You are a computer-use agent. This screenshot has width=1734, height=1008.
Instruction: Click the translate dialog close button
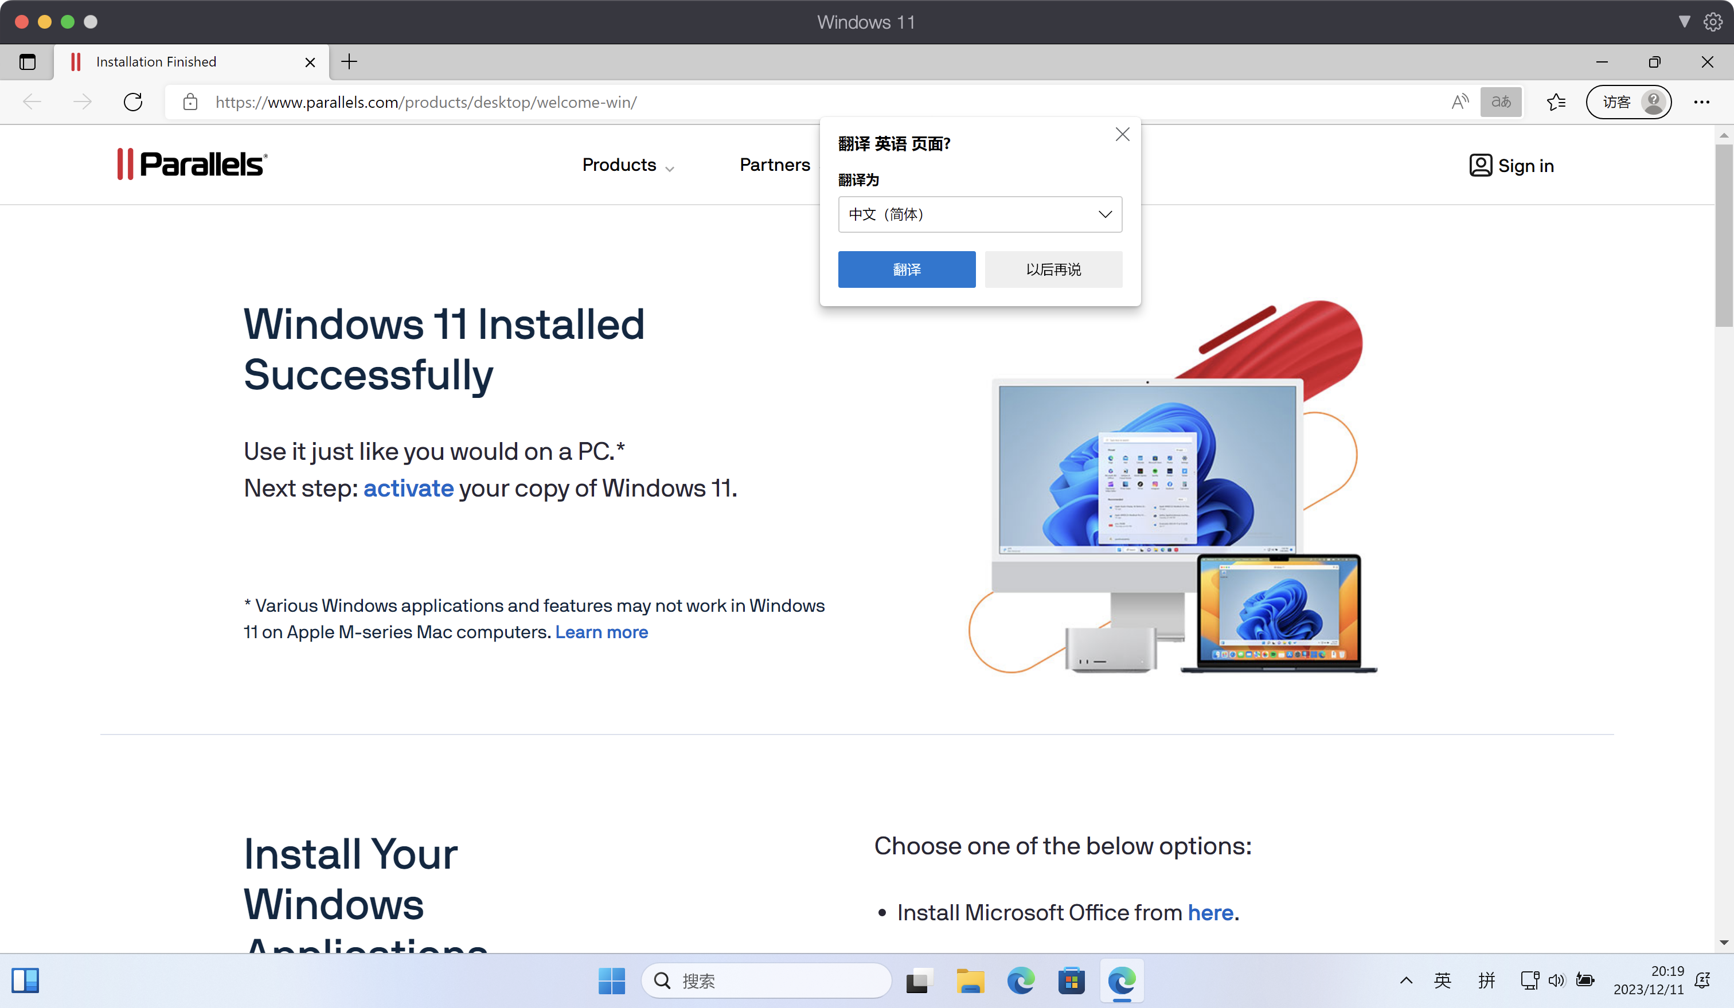(1122, 134)
